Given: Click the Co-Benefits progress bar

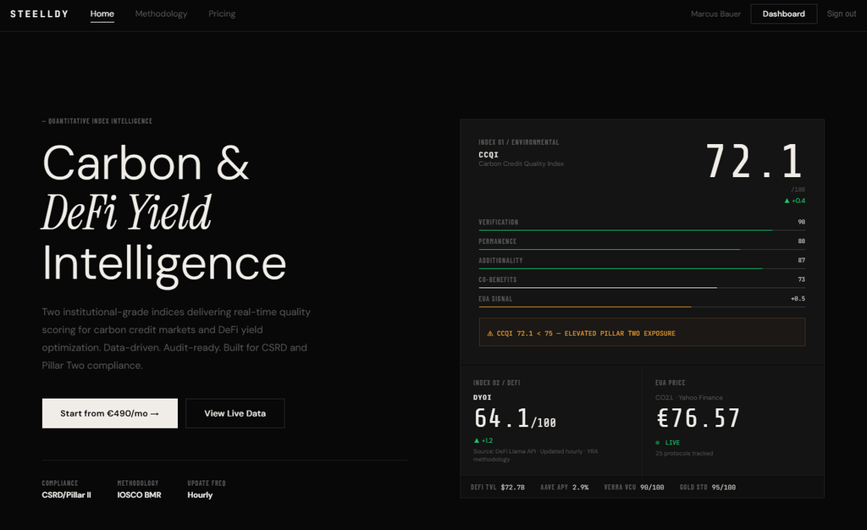Looking at the screenshot, I should [x=642, y=287].
